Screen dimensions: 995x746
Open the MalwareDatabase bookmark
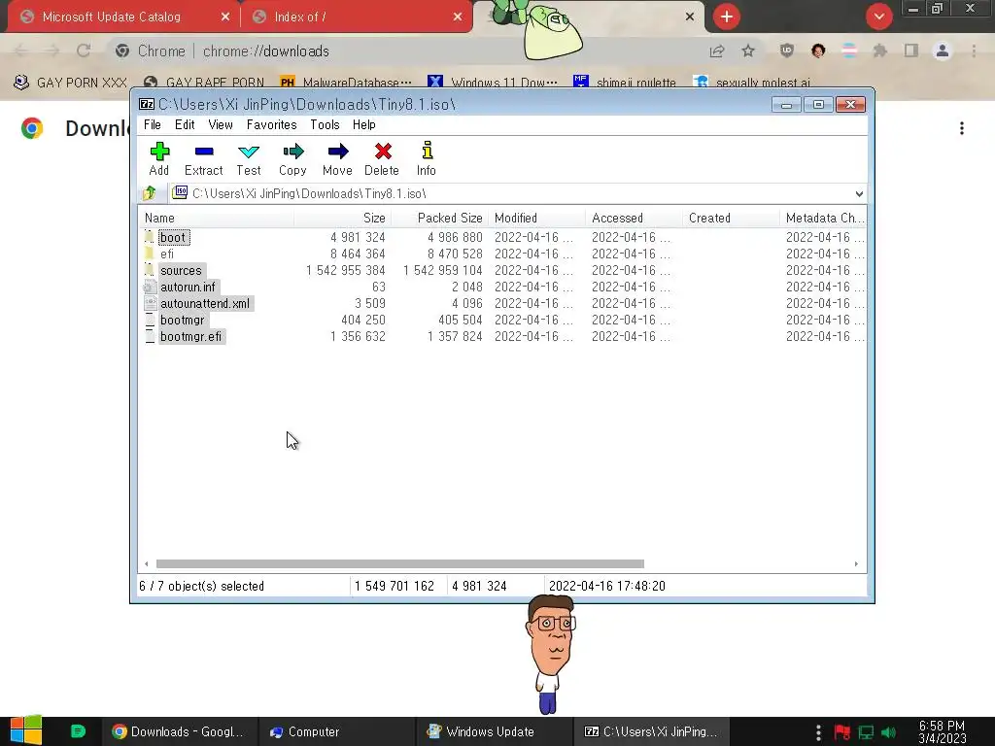tap(346, 83)
